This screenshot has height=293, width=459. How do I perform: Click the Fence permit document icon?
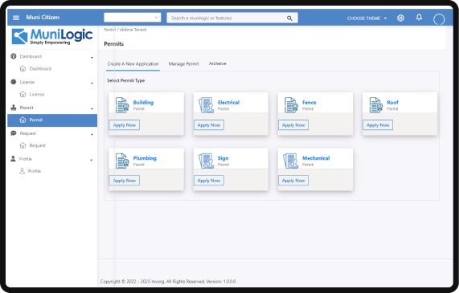[291, 105]
